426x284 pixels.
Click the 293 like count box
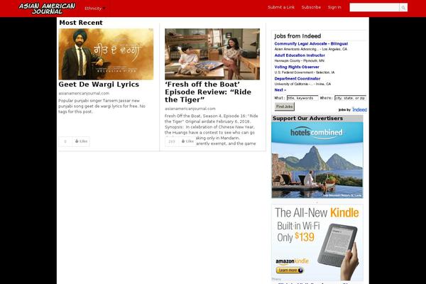(x=172, y=141)
